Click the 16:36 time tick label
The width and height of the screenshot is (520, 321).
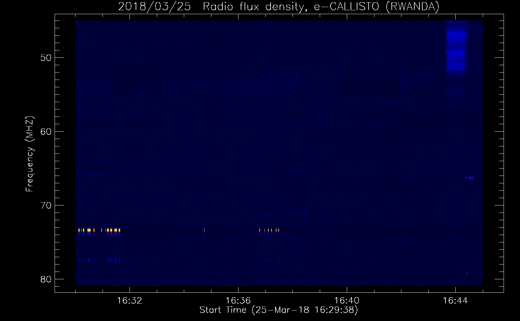point(238,301)
